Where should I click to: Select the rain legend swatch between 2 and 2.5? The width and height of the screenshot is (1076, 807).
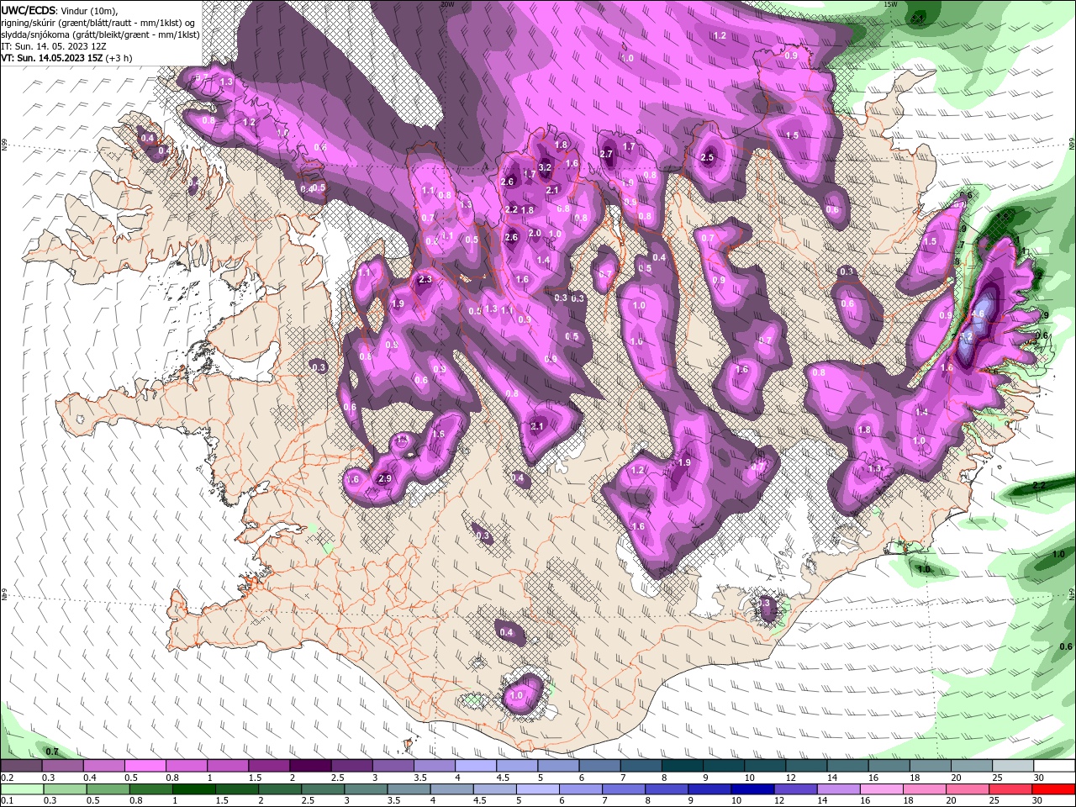[279, 789]
